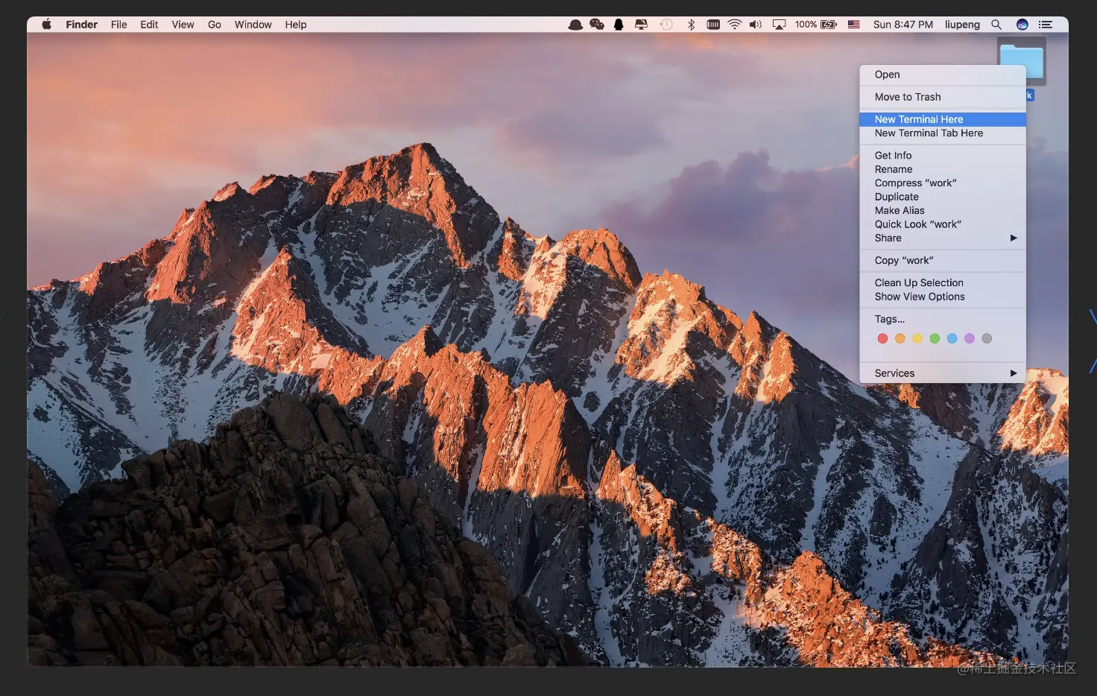Apply the green tag color

click(935, 338)
